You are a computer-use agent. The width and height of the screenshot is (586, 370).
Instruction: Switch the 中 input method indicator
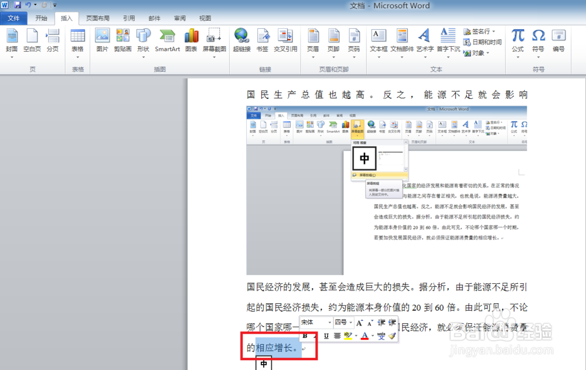264,363
